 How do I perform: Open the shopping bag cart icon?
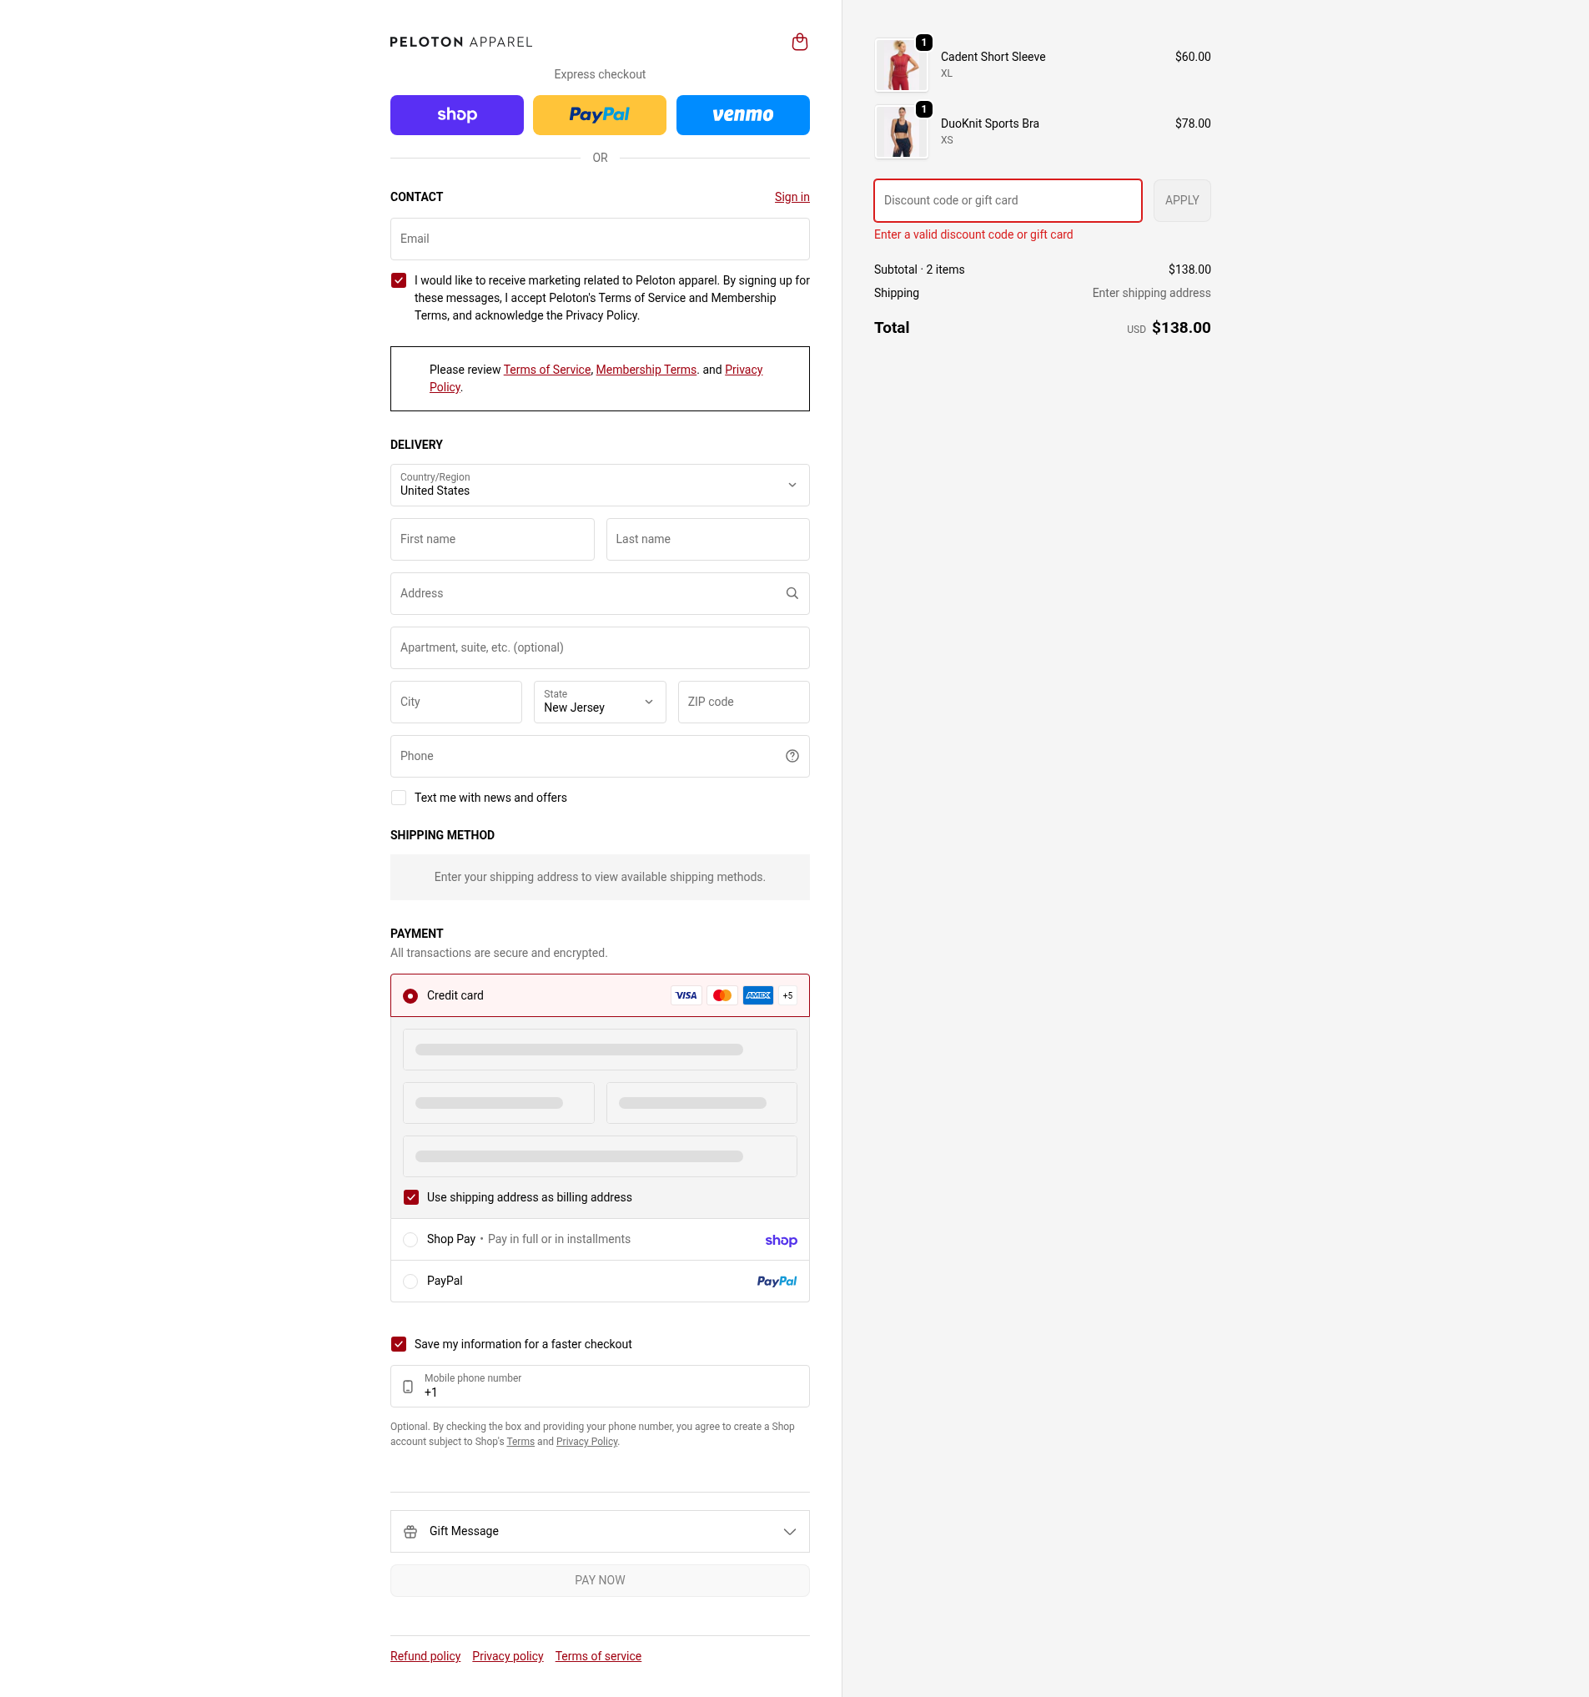pos(799,42)
